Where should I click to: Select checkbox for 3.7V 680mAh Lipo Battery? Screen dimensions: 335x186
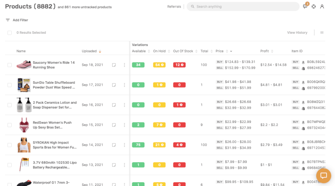(x=10, y=165)
